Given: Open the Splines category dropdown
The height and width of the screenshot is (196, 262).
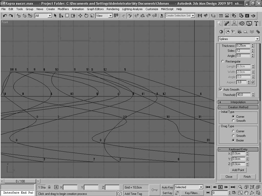Looking at the screenshot, I should (x=238, y=39).
